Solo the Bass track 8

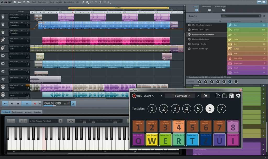point(12,39)
